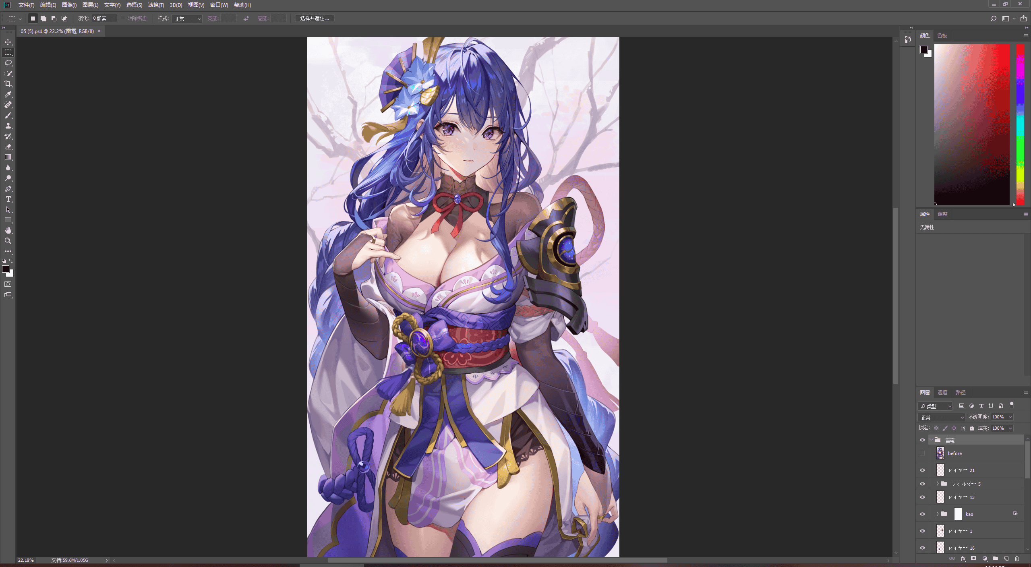
Task: Open the 图层(L) layer menu
Action: click(90, 5)
